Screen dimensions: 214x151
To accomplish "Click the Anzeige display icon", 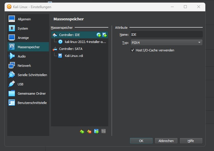I will click(x=12, y=37).
